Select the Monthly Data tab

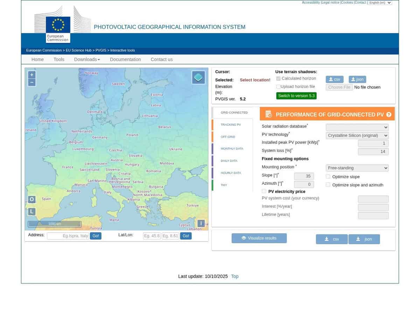[232, 149]
